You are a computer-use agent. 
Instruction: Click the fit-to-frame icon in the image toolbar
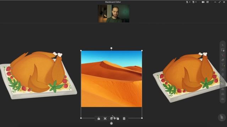(x=105, y=119)
